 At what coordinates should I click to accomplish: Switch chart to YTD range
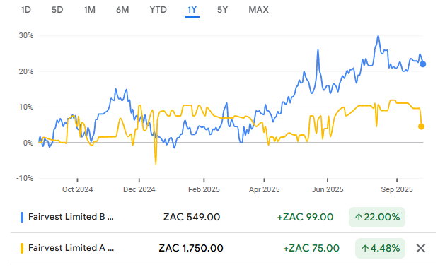158,10
